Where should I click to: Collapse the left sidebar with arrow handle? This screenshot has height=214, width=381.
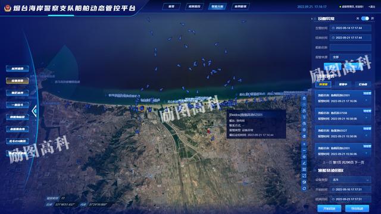click(x=35, y=111)
